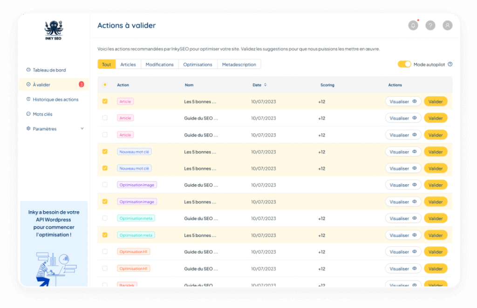Viewport: 477px width, 308px height.
Task: Click the info icon beside Mode autopilot
Action: [x=450, y=65]
